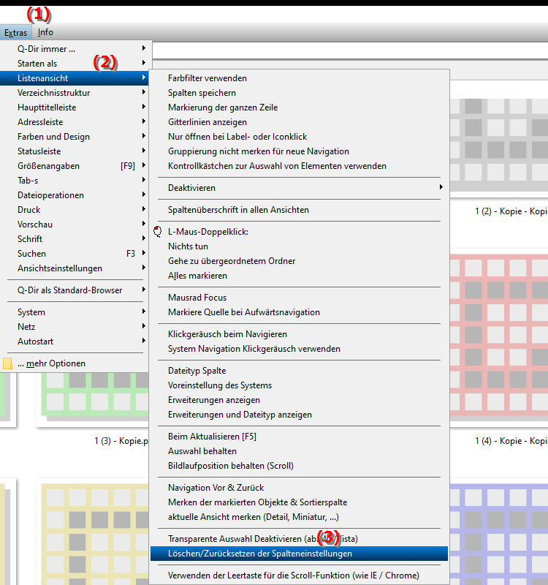Open the System submenu

[75, 312]
